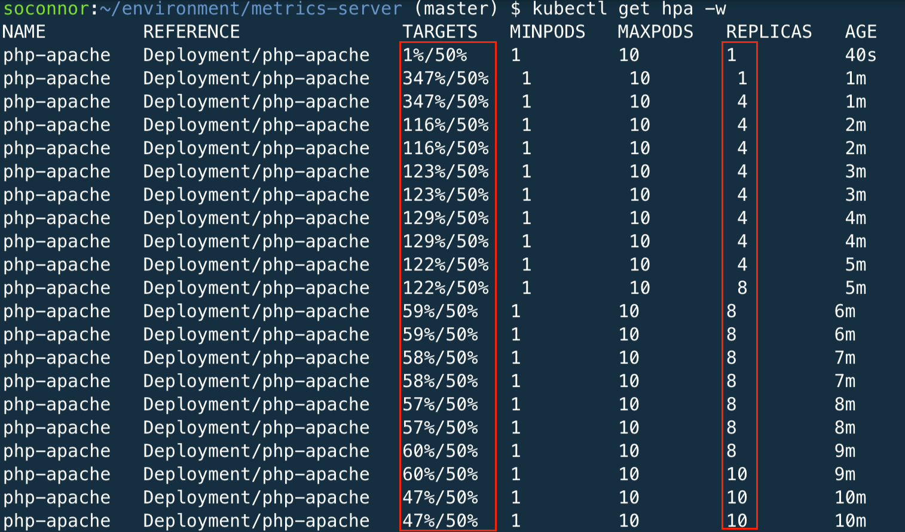The height and width of the screenshot is (532, 905).
Task: Click replica count 4 in the 347%/50% row
Action: point(742,102)
